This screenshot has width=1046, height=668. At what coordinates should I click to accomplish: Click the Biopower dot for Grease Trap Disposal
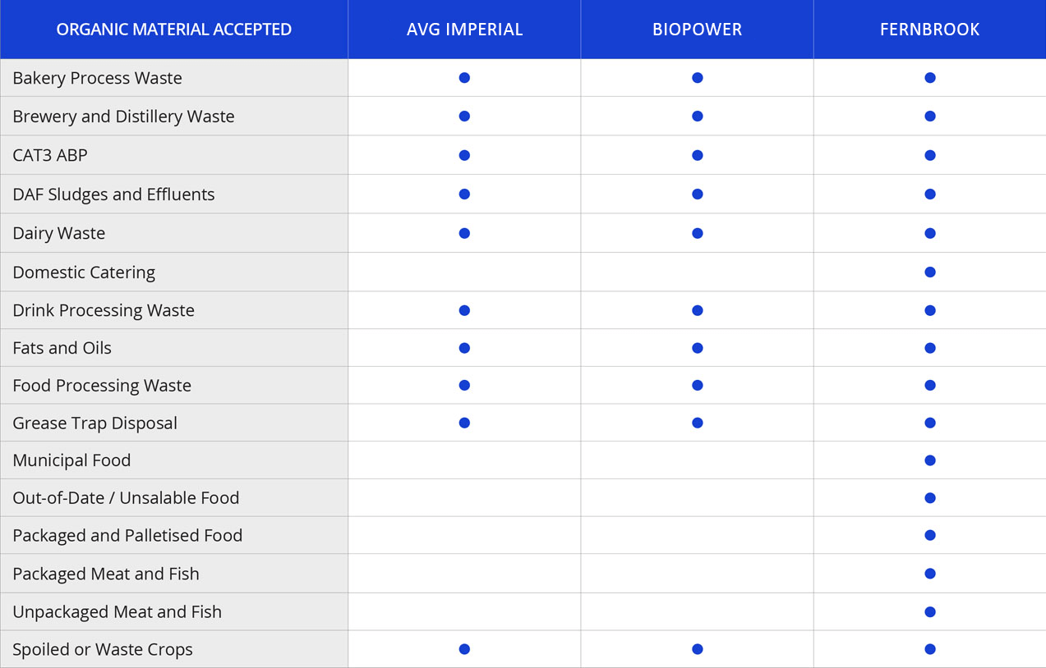click(698, 423)
